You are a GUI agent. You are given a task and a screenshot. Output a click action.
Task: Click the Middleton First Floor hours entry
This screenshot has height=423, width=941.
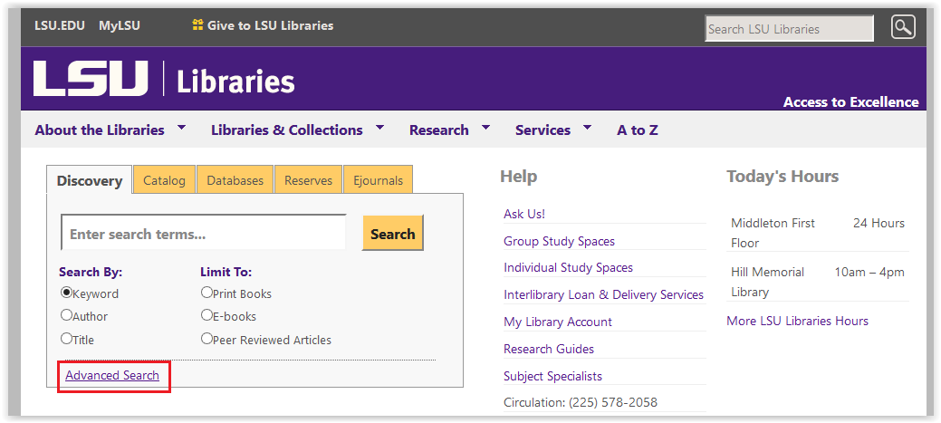[817, 233]
